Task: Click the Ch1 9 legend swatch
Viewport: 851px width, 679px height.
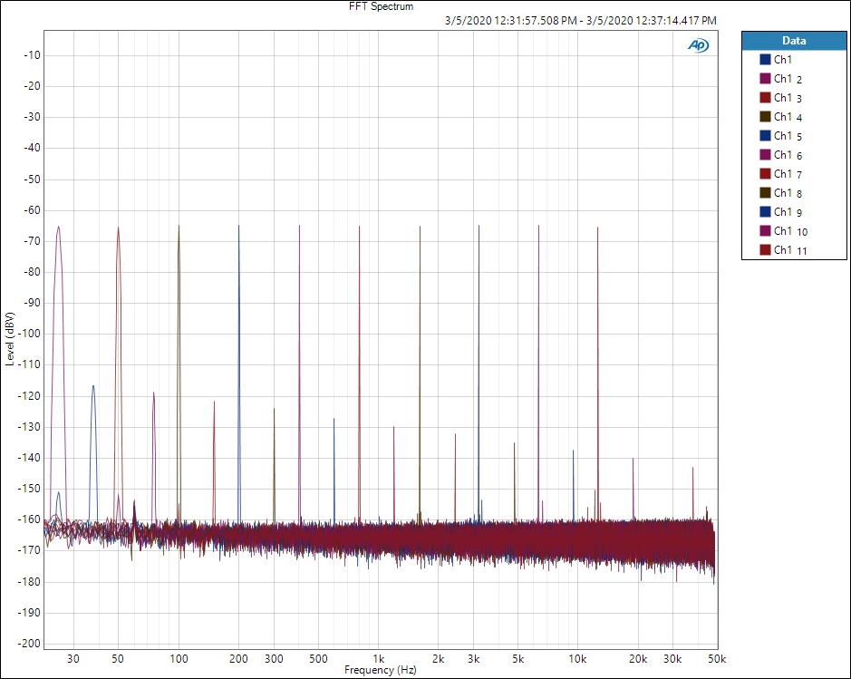Action: 765,212
